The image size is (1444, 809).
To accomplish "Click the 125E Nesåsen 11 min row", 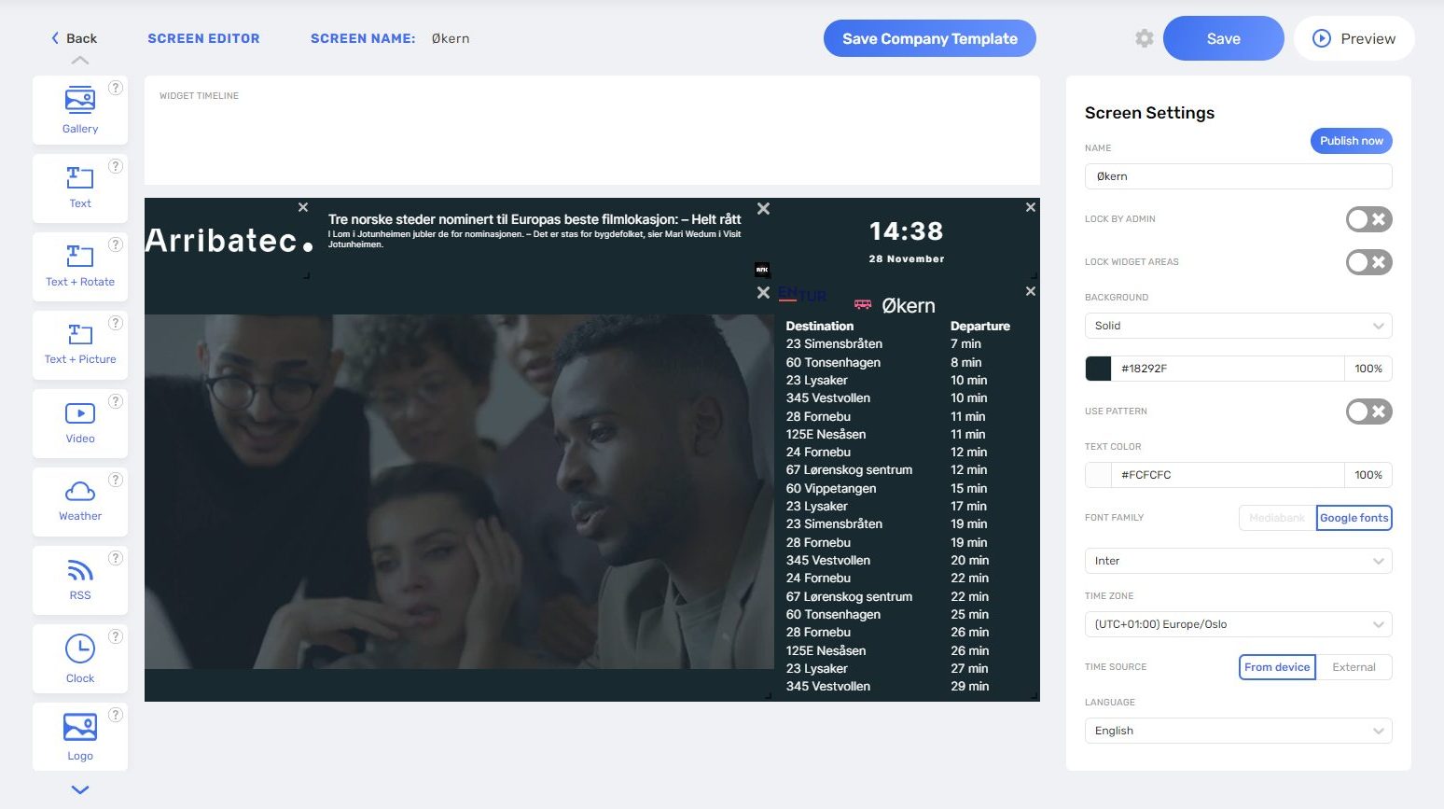I will 886,434.
